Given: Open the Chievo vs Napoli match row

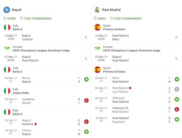Looking at the screenshot, I should 46,132.
